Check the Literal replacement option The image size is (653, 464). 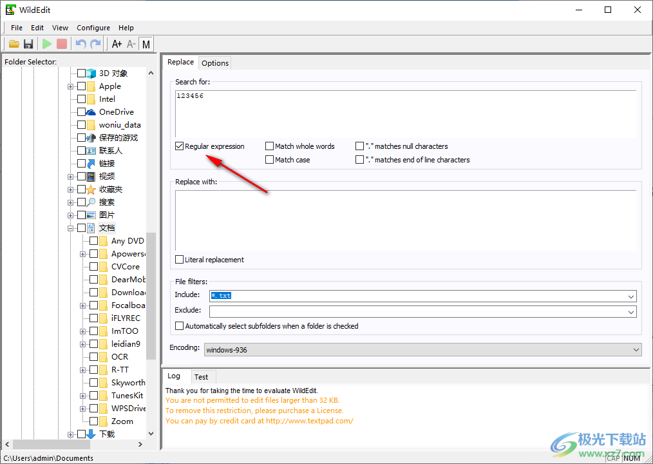pyautogui.click(x=180, y=260)
